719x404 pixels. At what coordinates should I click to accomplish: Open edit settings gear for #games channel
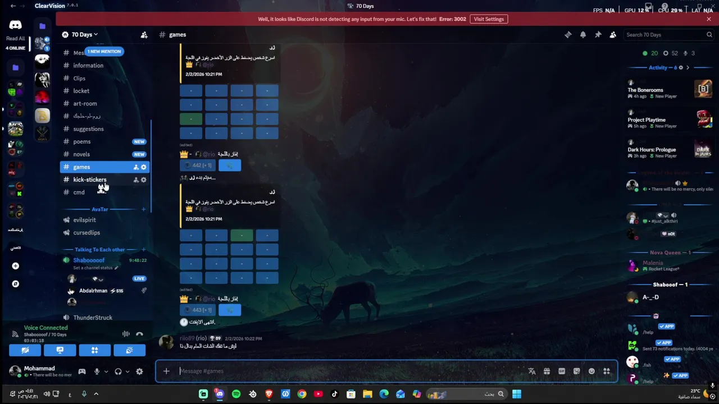tap(144, 167)
